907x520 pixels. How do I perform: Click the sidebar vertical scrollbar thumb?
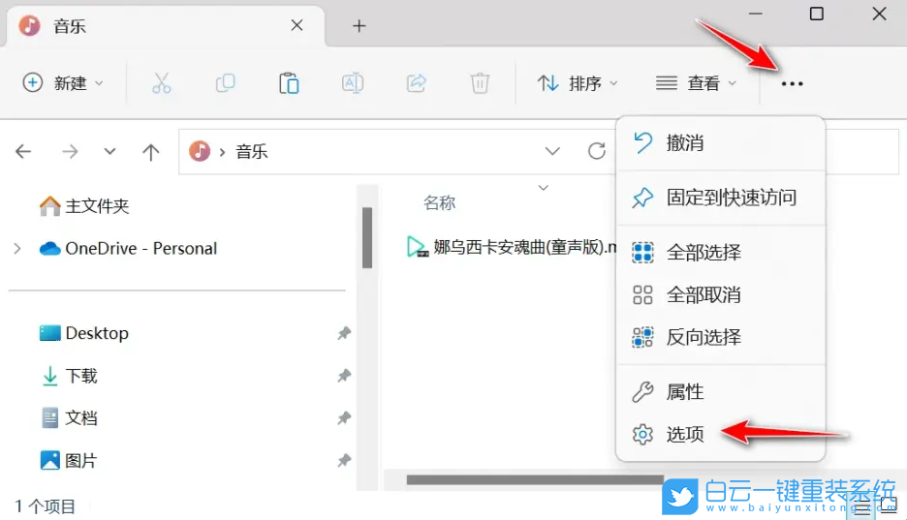click(366, 237)
